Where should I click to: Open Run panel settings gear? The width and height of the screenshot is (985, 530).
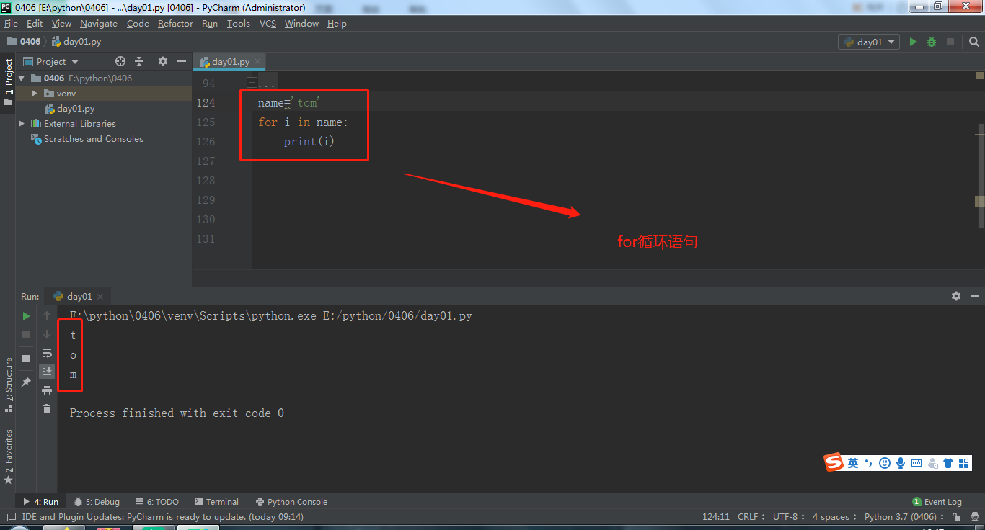[956, 296]
